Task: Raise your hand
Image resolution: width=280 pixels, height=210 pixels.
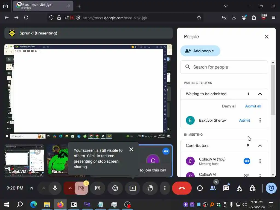Action: (x=150, y=188)
